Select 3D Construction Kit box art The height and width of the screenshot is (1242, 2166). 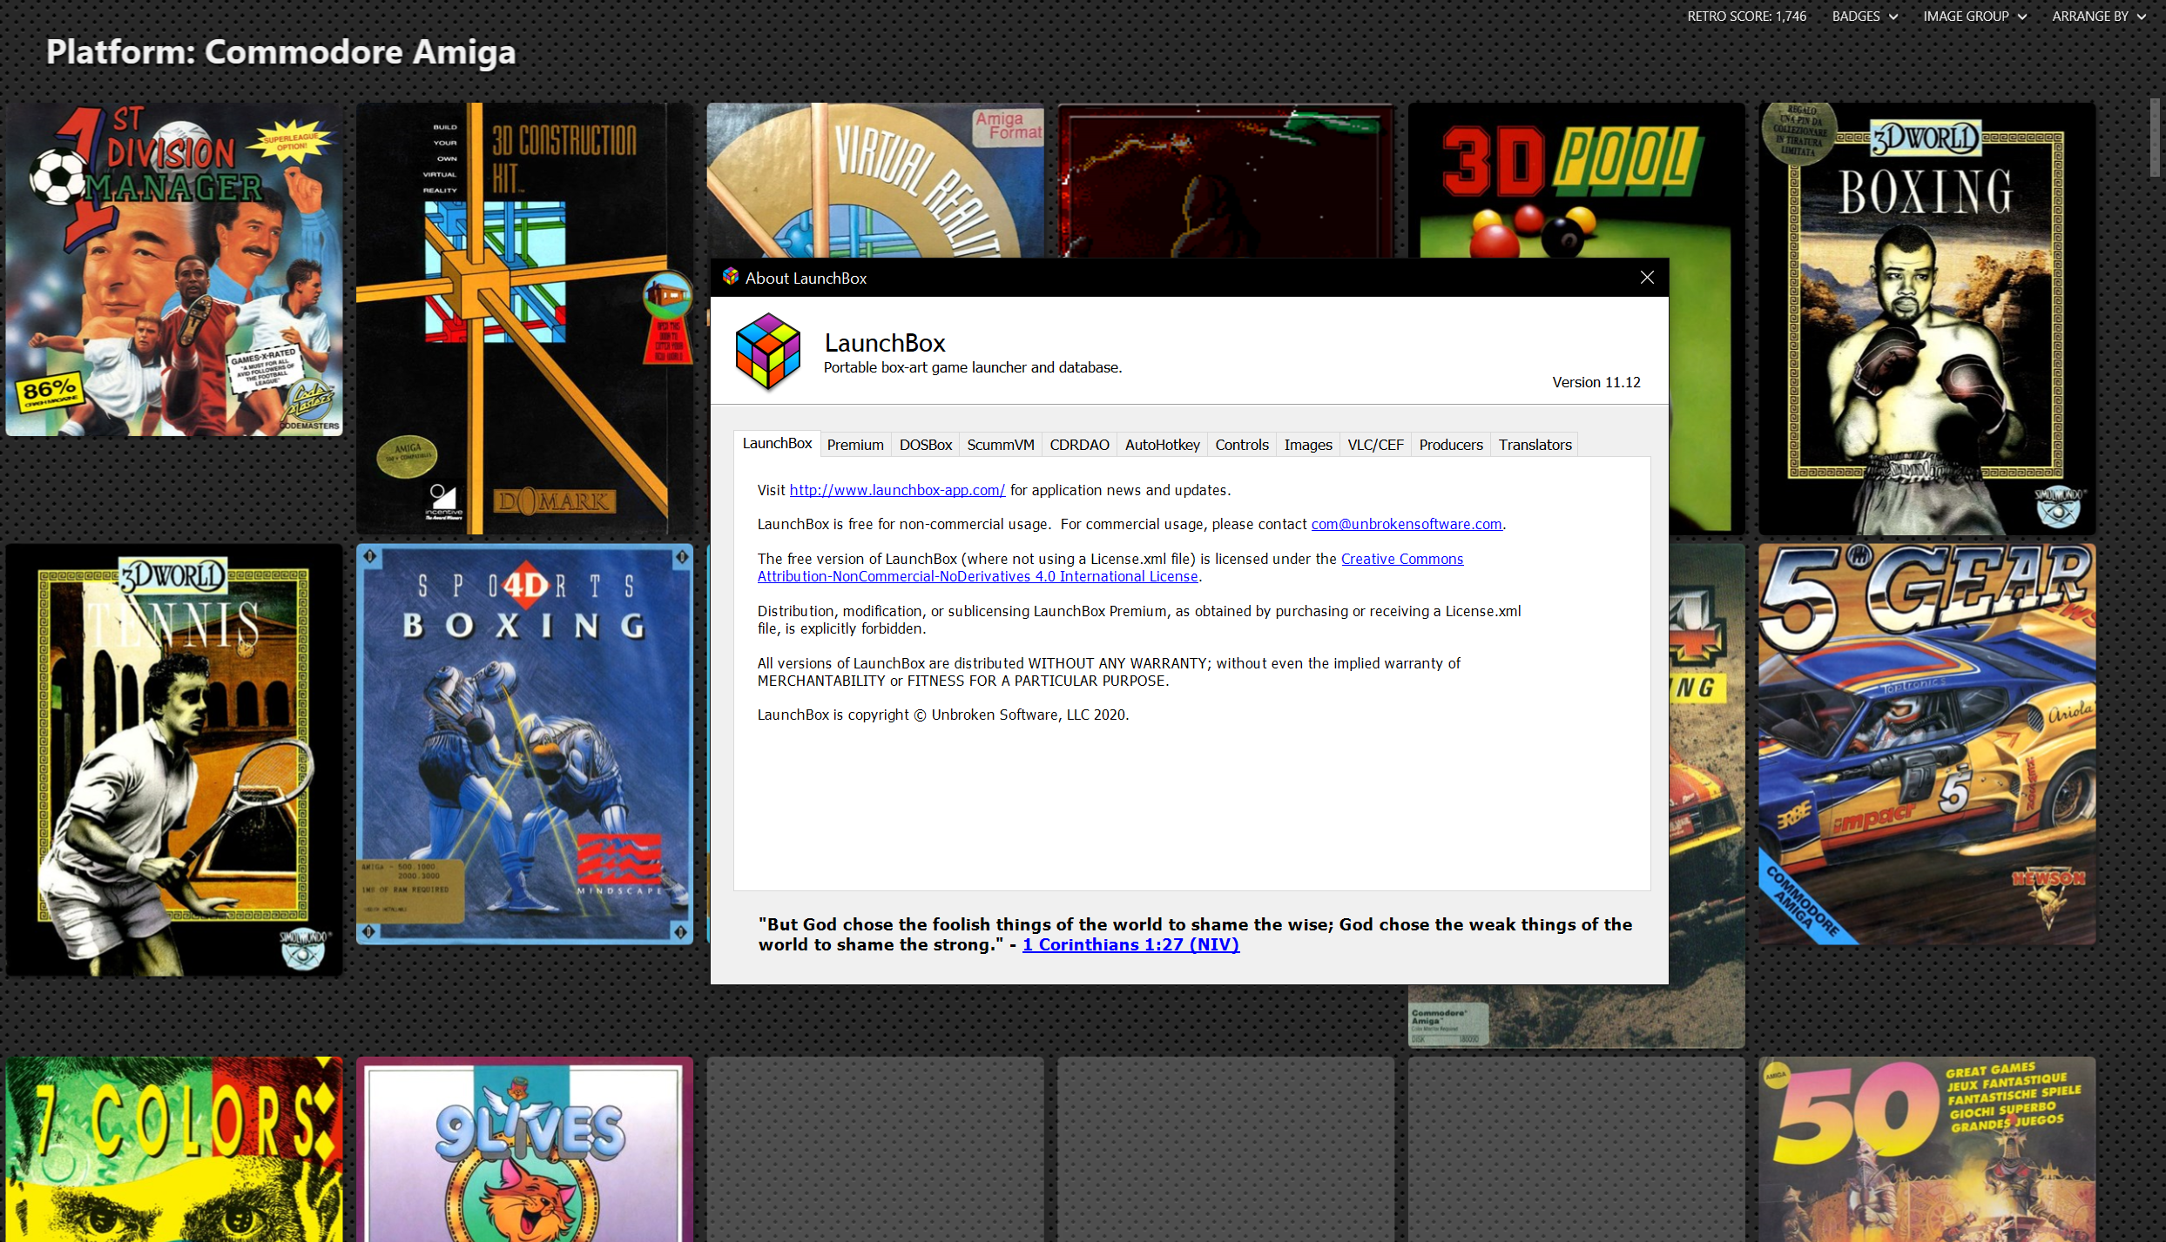(525, 319)
